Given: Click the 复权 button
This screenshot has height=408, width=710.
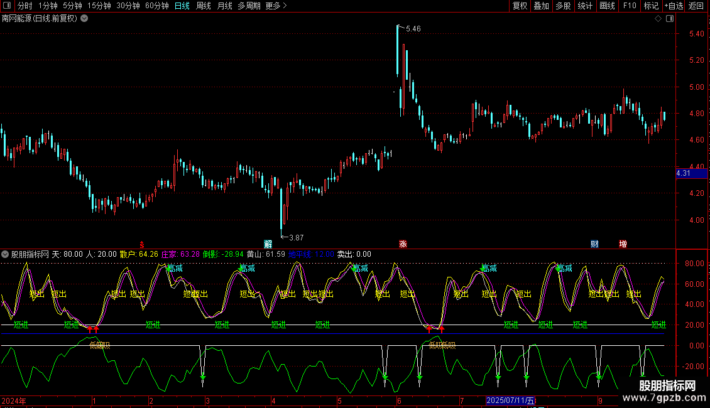Looking at the screenshot, I should point(520,6).
